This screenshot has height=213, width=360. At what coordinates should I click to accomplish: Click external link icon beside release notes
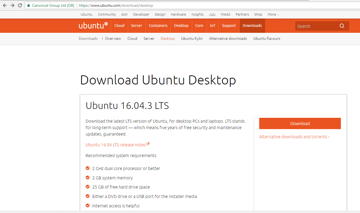(148, 144)
